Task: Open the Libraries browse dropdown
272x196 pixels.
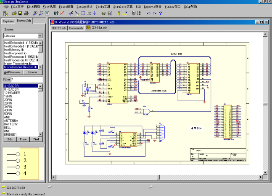Action: click(40, 36)
